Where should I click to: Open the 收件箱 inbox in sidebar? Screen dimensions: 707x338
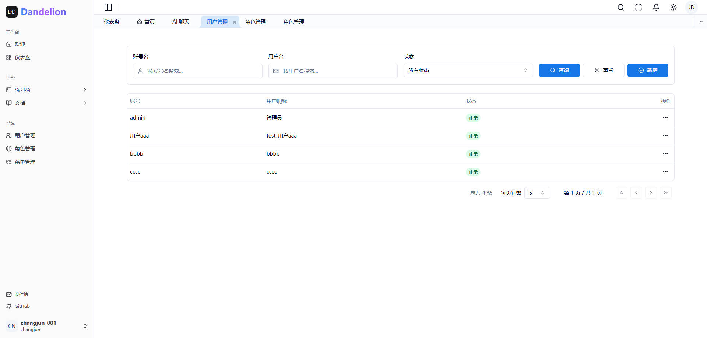(x=21, y=295)
